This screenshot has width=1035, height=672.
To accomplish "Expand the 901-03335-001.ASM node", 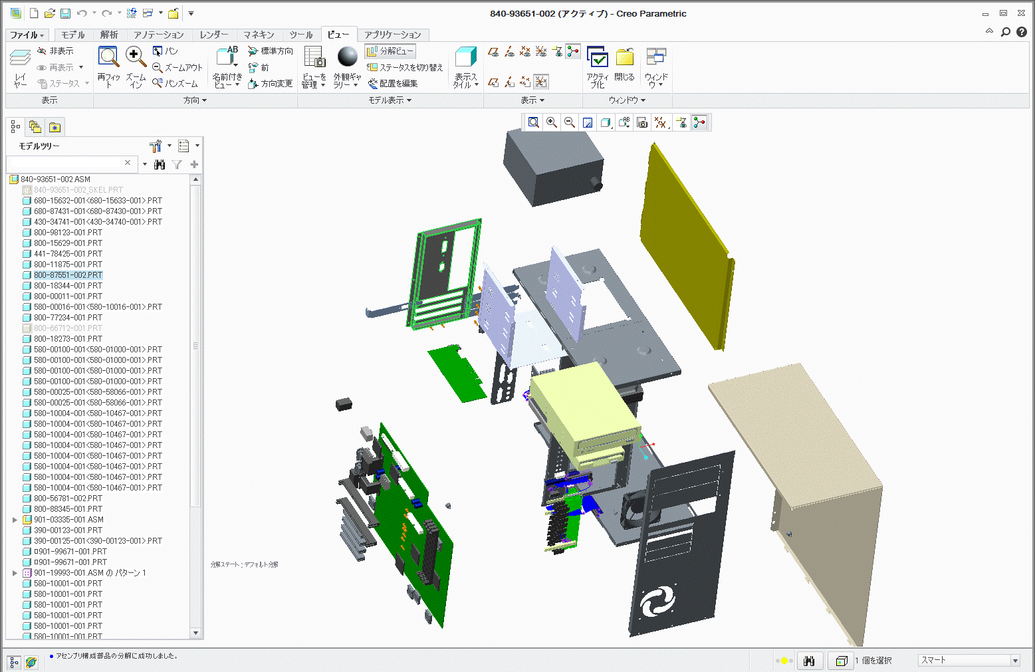I will click(15, 520).
